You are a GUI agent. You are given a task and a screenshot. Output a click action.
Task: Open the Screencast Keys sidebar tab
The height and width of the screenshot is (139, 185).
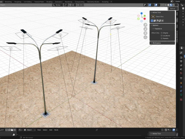[177, 37]
